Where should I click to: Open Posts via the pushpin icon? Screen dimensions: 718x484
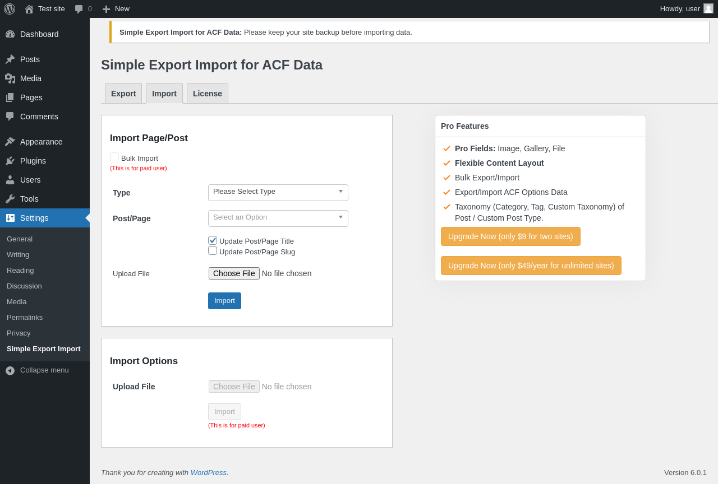[x=10, y=59]
